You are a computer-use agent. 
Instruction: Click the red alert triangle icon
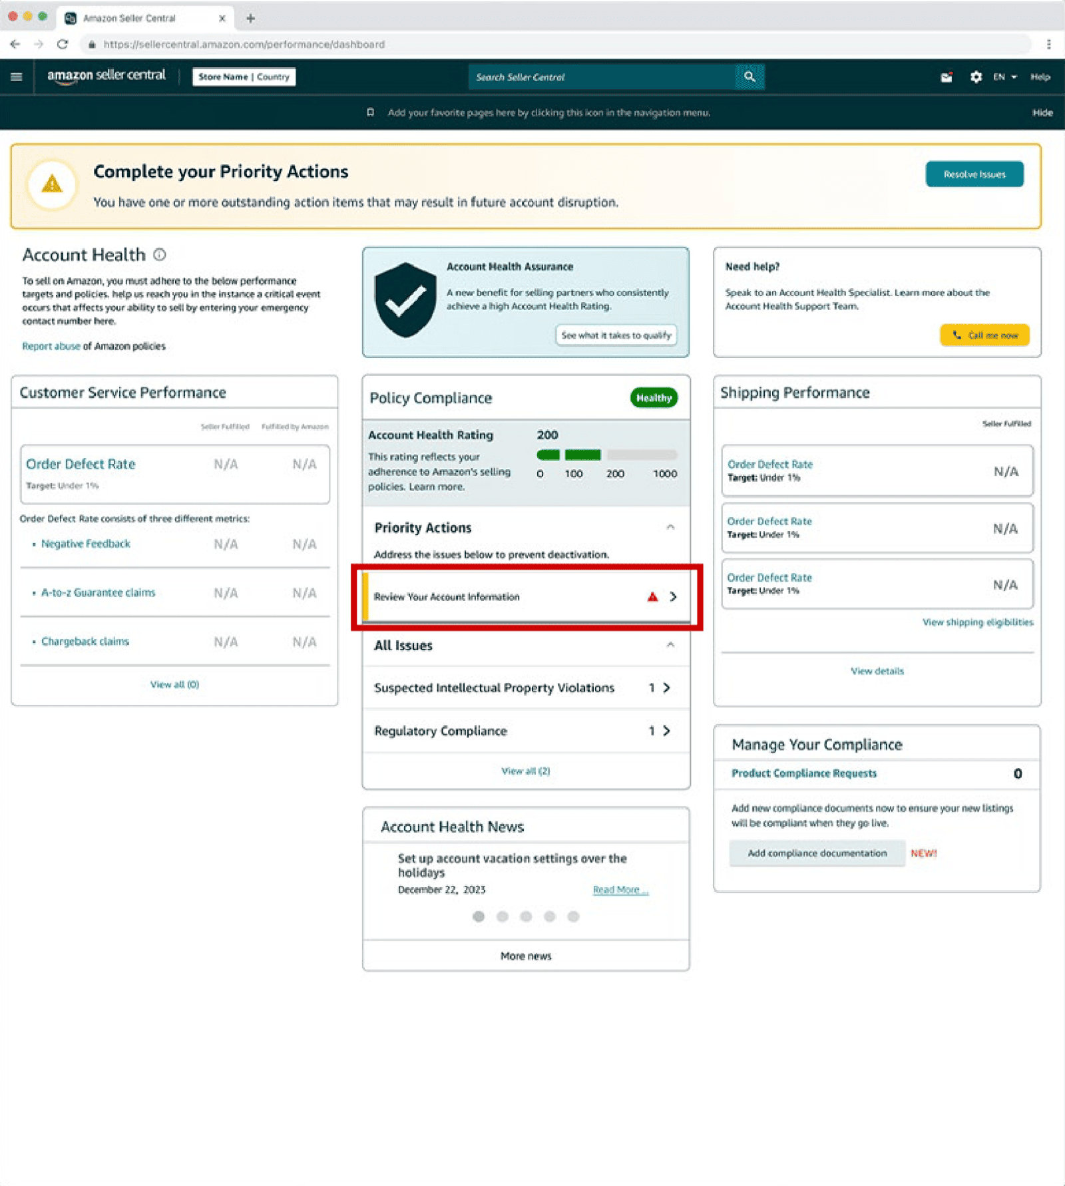click(652, 597)
